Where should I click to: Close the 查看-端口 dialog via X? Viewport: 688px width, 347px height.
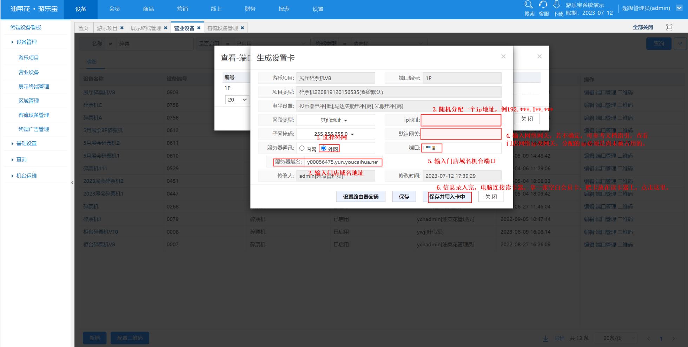540,56
